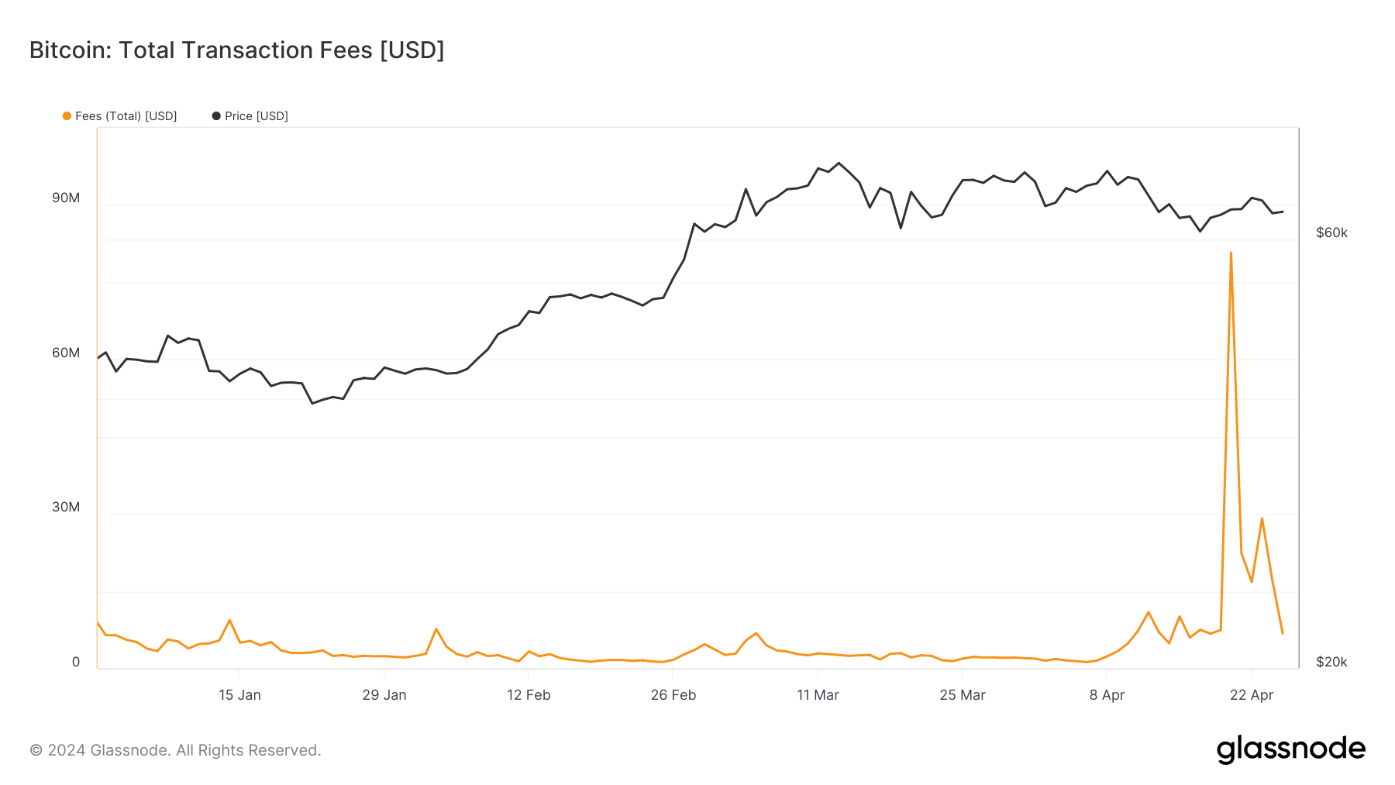Click the orange Fees legend dot

[x=67, y=116]
